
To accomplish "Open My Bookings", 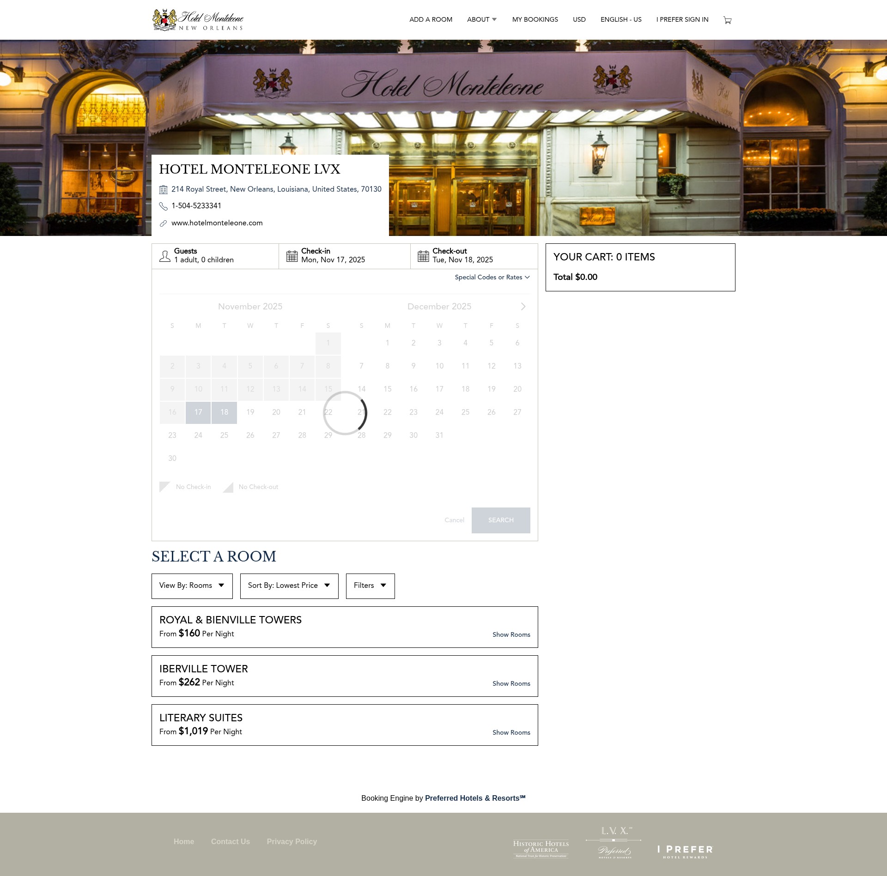I will 535,19.
